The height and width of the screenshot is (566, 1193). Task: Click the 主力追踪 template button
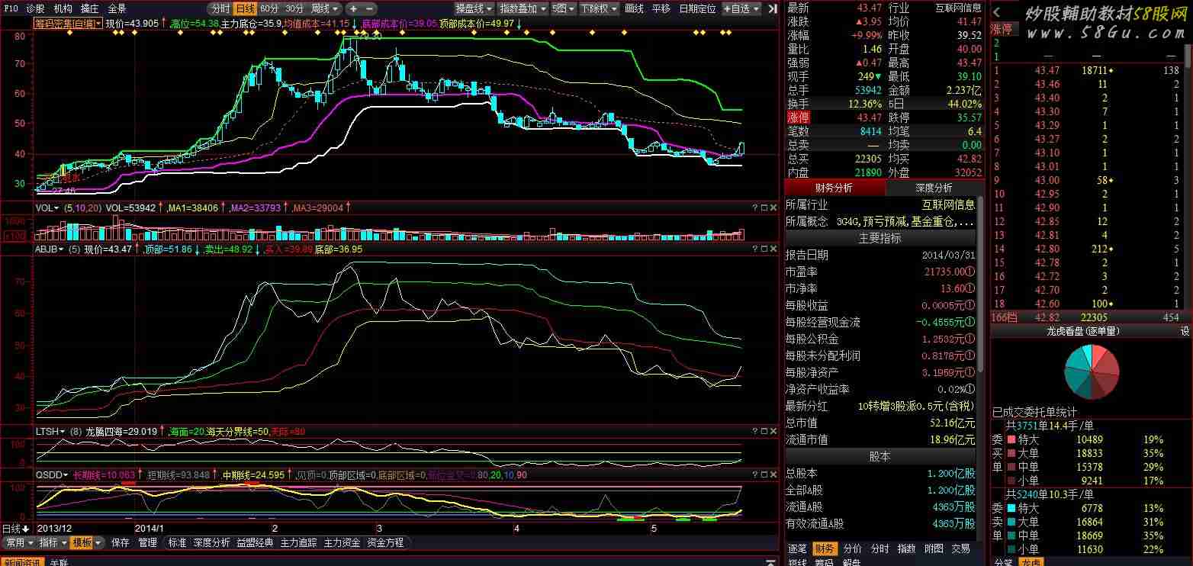(x=298, y=542)
